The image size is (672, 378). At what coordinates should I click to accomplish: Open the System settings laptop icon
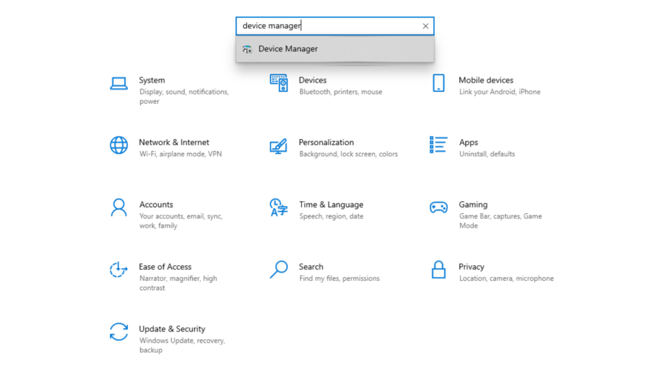pos(119,83)
